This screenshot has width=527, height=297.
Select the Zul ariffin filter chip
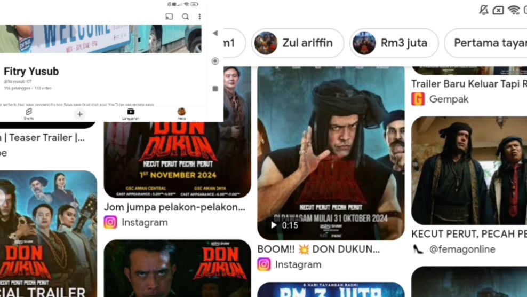click(298, 43)
